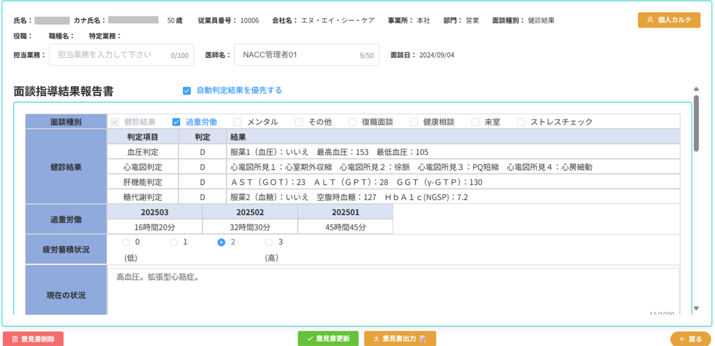Open the 個人カルテ personal chart button
This screenshot has height=346, width=715.
(x=669, y=20)
